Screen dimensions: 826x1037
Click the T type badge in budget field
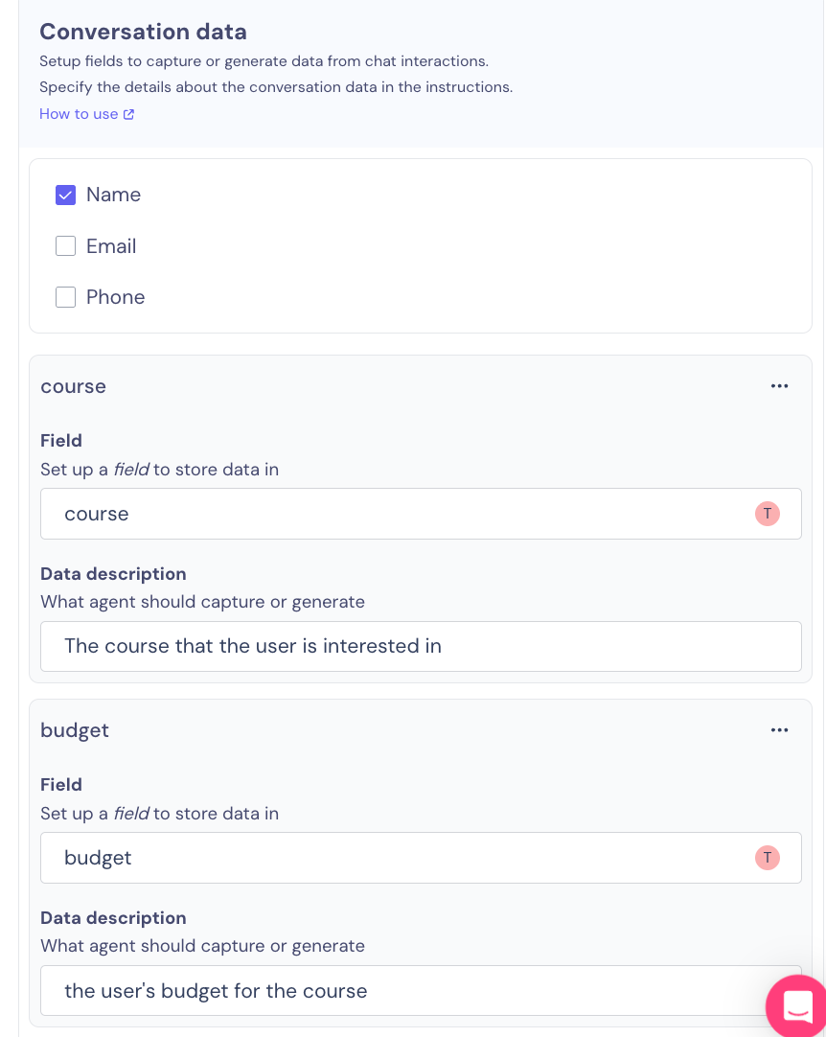(768, 858)
